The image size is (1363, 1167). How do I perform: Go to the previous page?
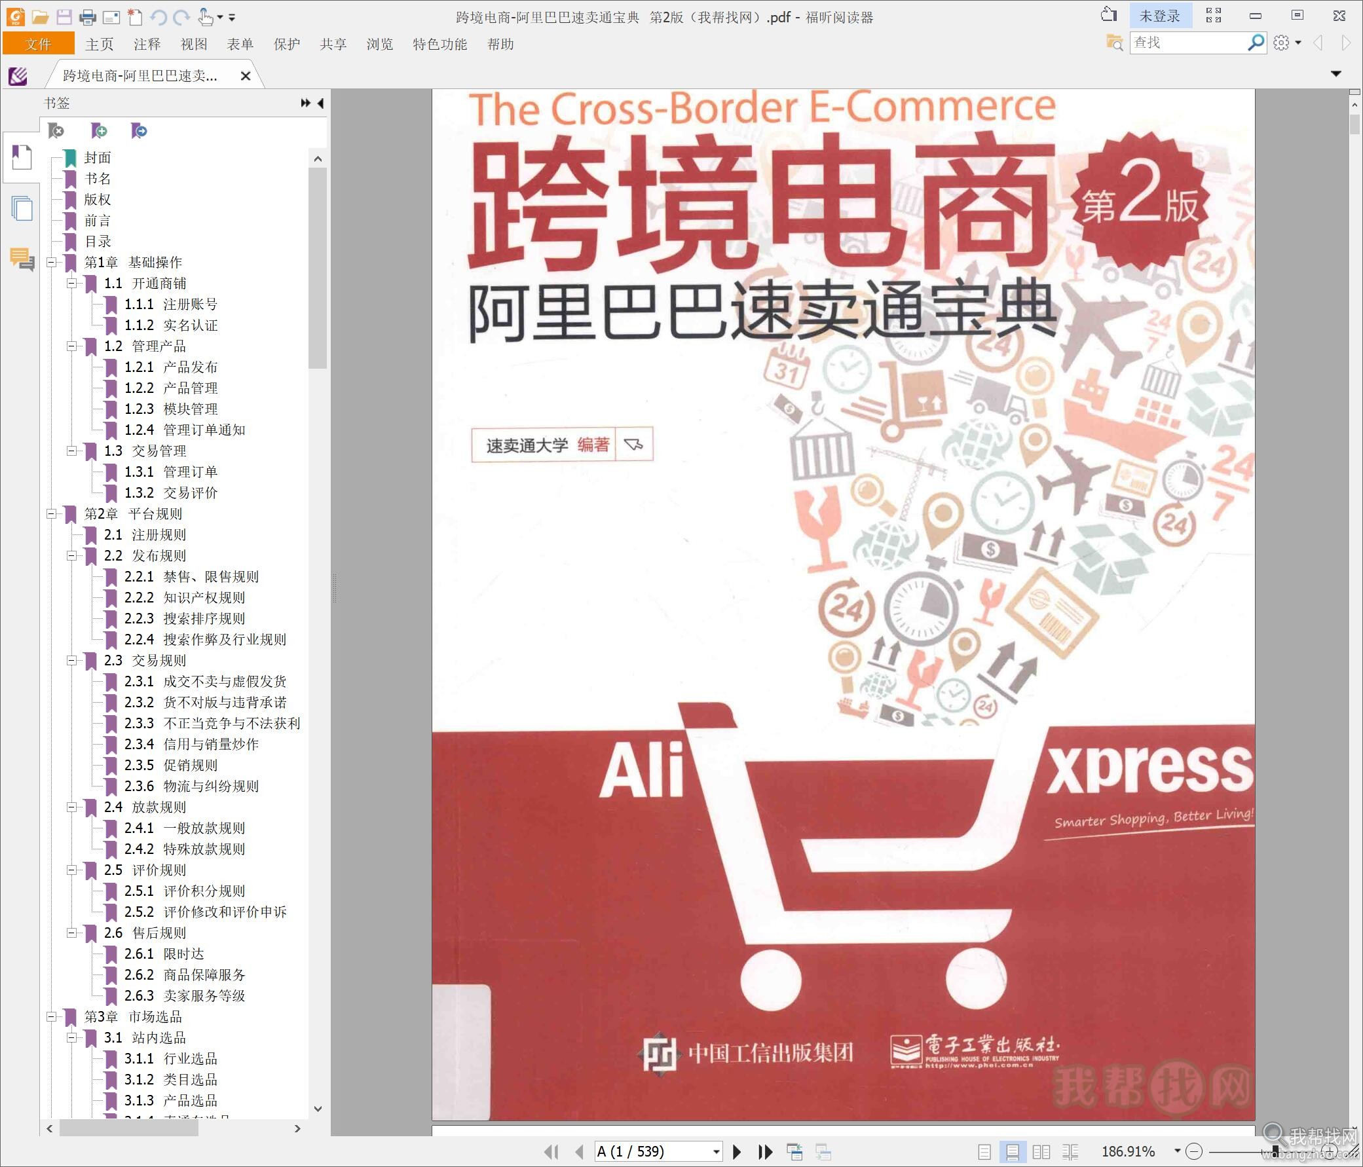(580, 1151)
